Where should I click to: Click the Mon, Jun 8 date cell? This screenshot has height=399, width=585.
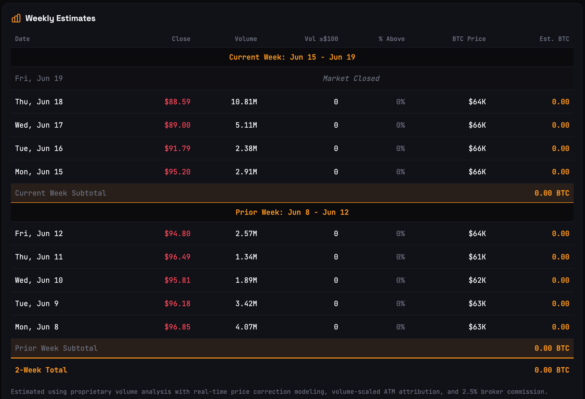point(37,327)
